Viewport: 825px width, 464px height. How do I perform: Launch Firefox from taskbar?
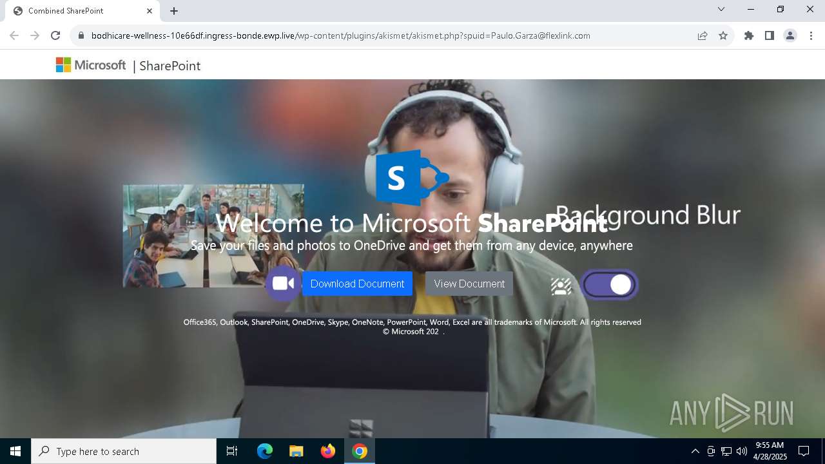point(328,451)
